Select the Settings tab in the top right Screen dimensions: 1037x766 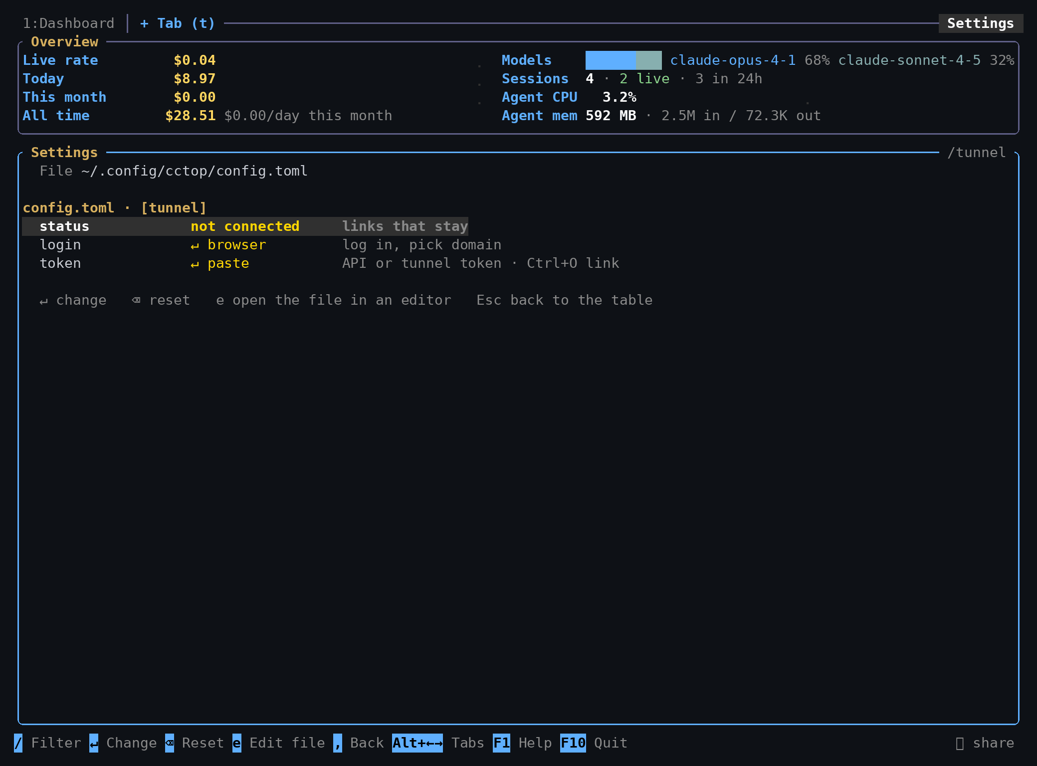click(980, 23)
